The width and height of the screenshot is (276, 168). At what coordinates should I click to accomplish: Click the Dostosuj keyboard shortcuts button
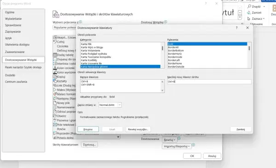click(89, 145)
